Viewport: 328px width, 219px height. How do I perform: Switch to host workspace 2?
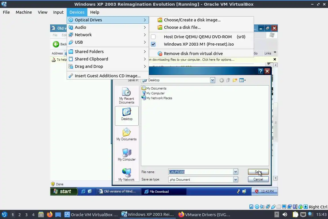click(19, 215)
